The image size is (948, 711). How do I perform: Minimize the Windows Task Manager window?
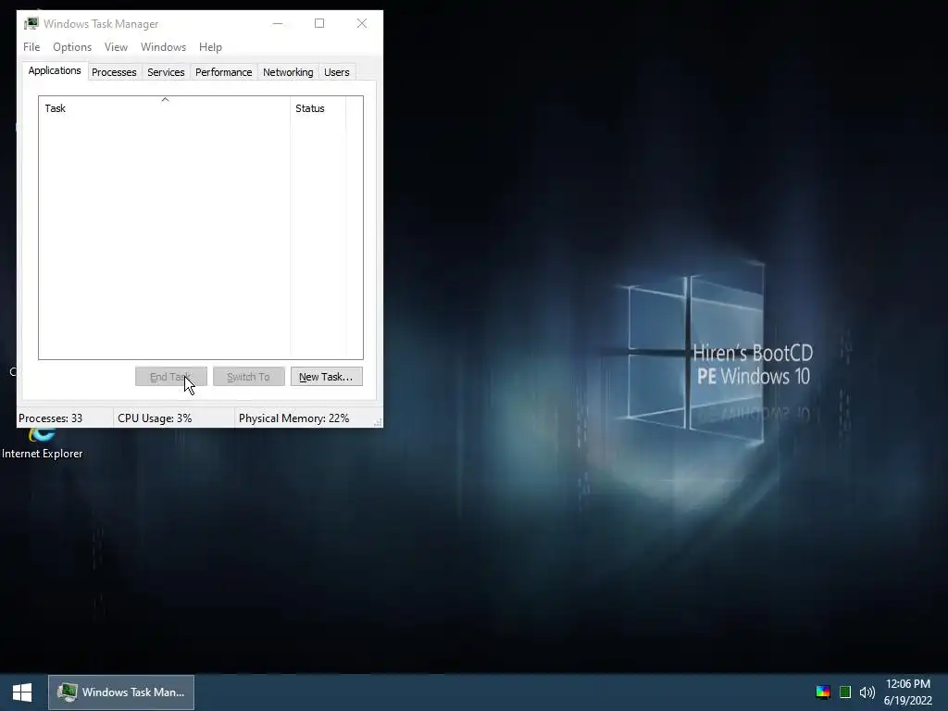[278, 23]
